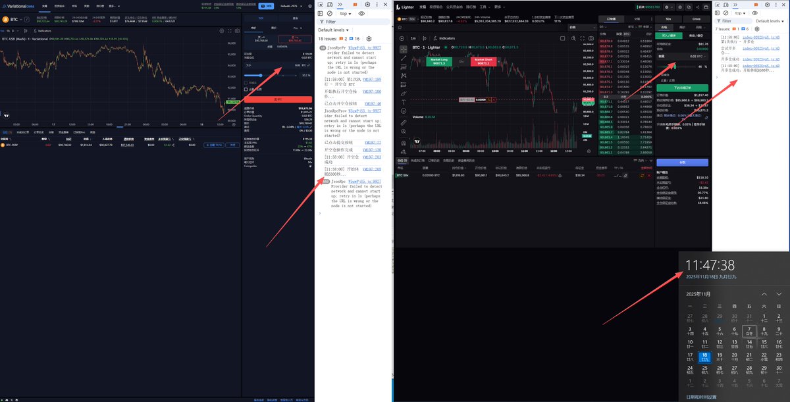Open the 工具 menu in Lighter's navbar
Screen dimensions: 790x402
point(483,7)
